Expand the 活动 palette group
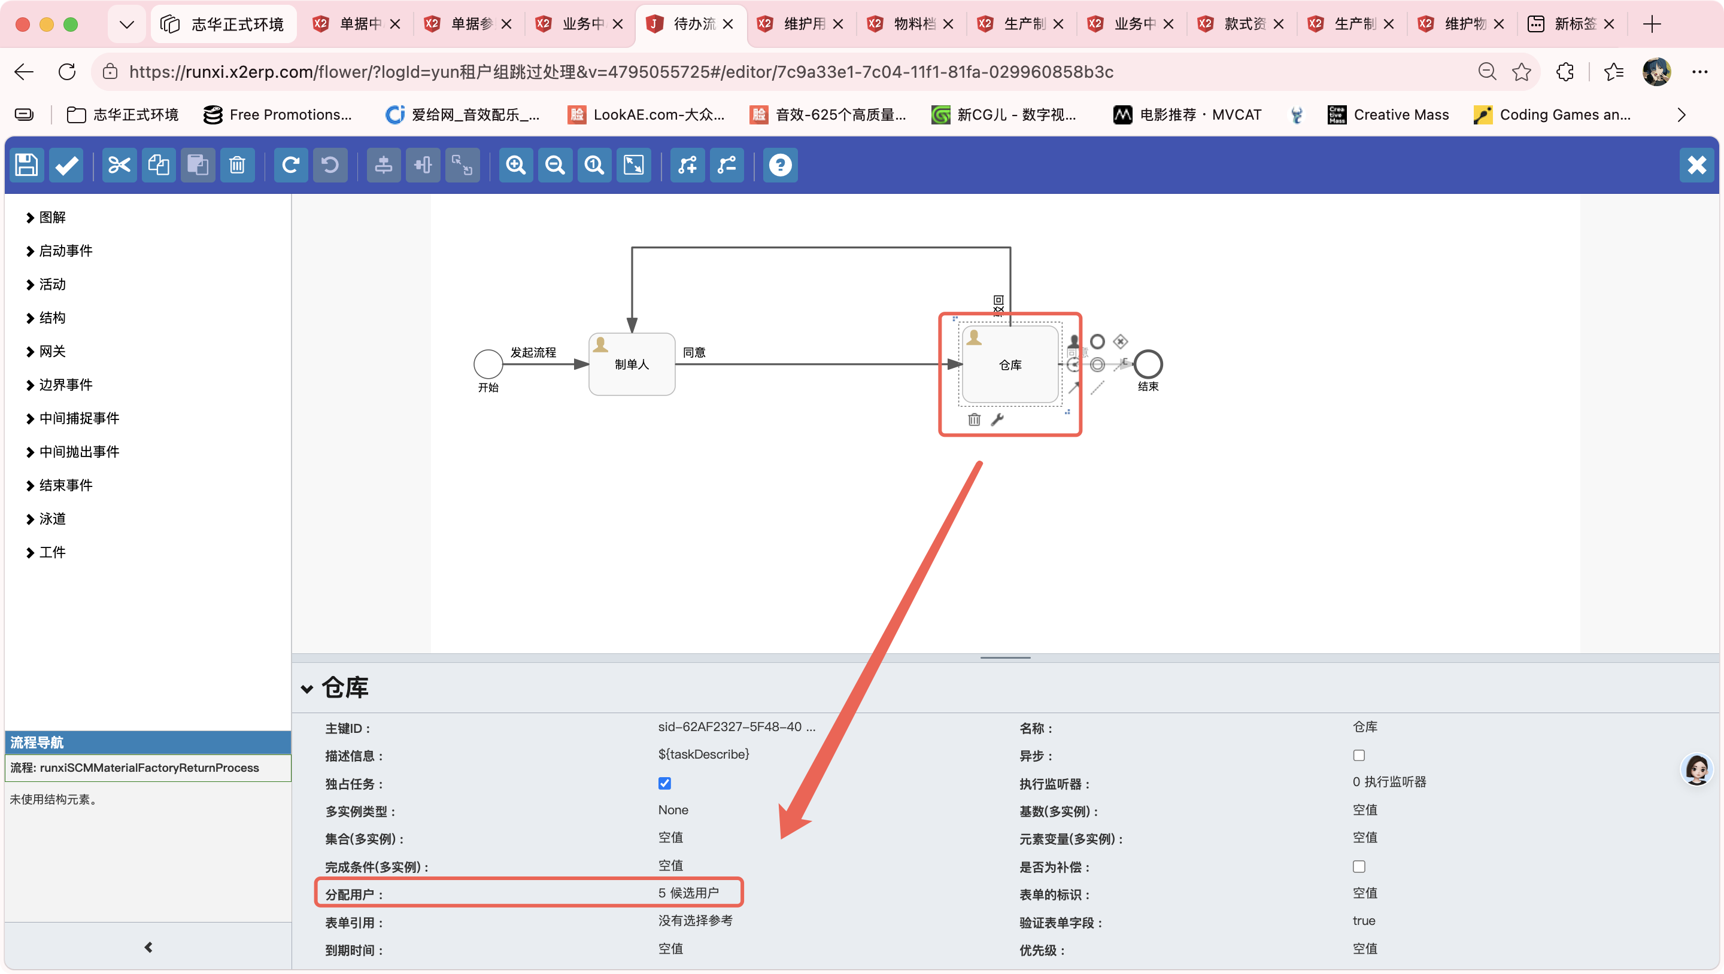Image resolution: width=1724 pixels, height=974 pixels. coord(45,284)
